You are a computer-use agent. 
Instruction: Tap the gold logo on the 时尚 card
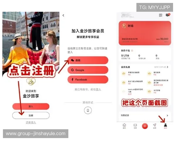pos(124,26)
